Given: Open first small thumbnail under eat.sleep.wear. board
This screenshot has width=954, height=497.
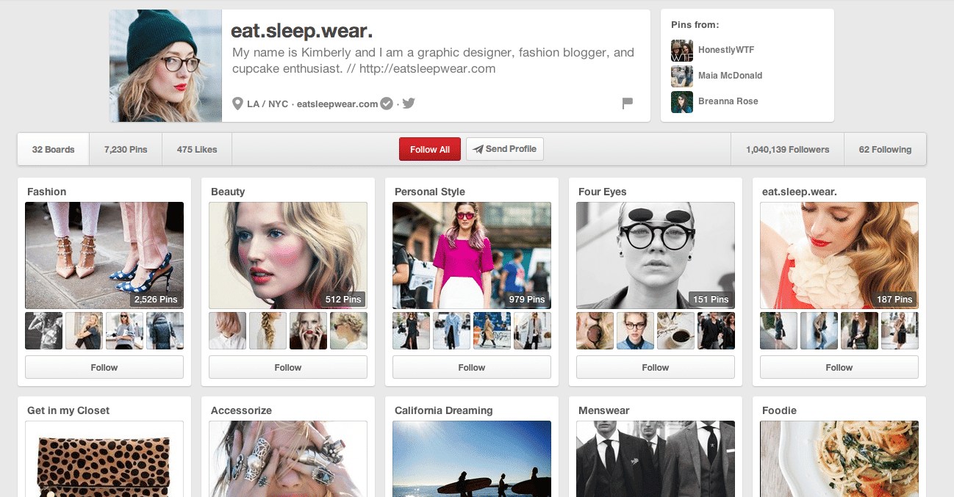Looking at the screenshot, I should coord(778,330).
